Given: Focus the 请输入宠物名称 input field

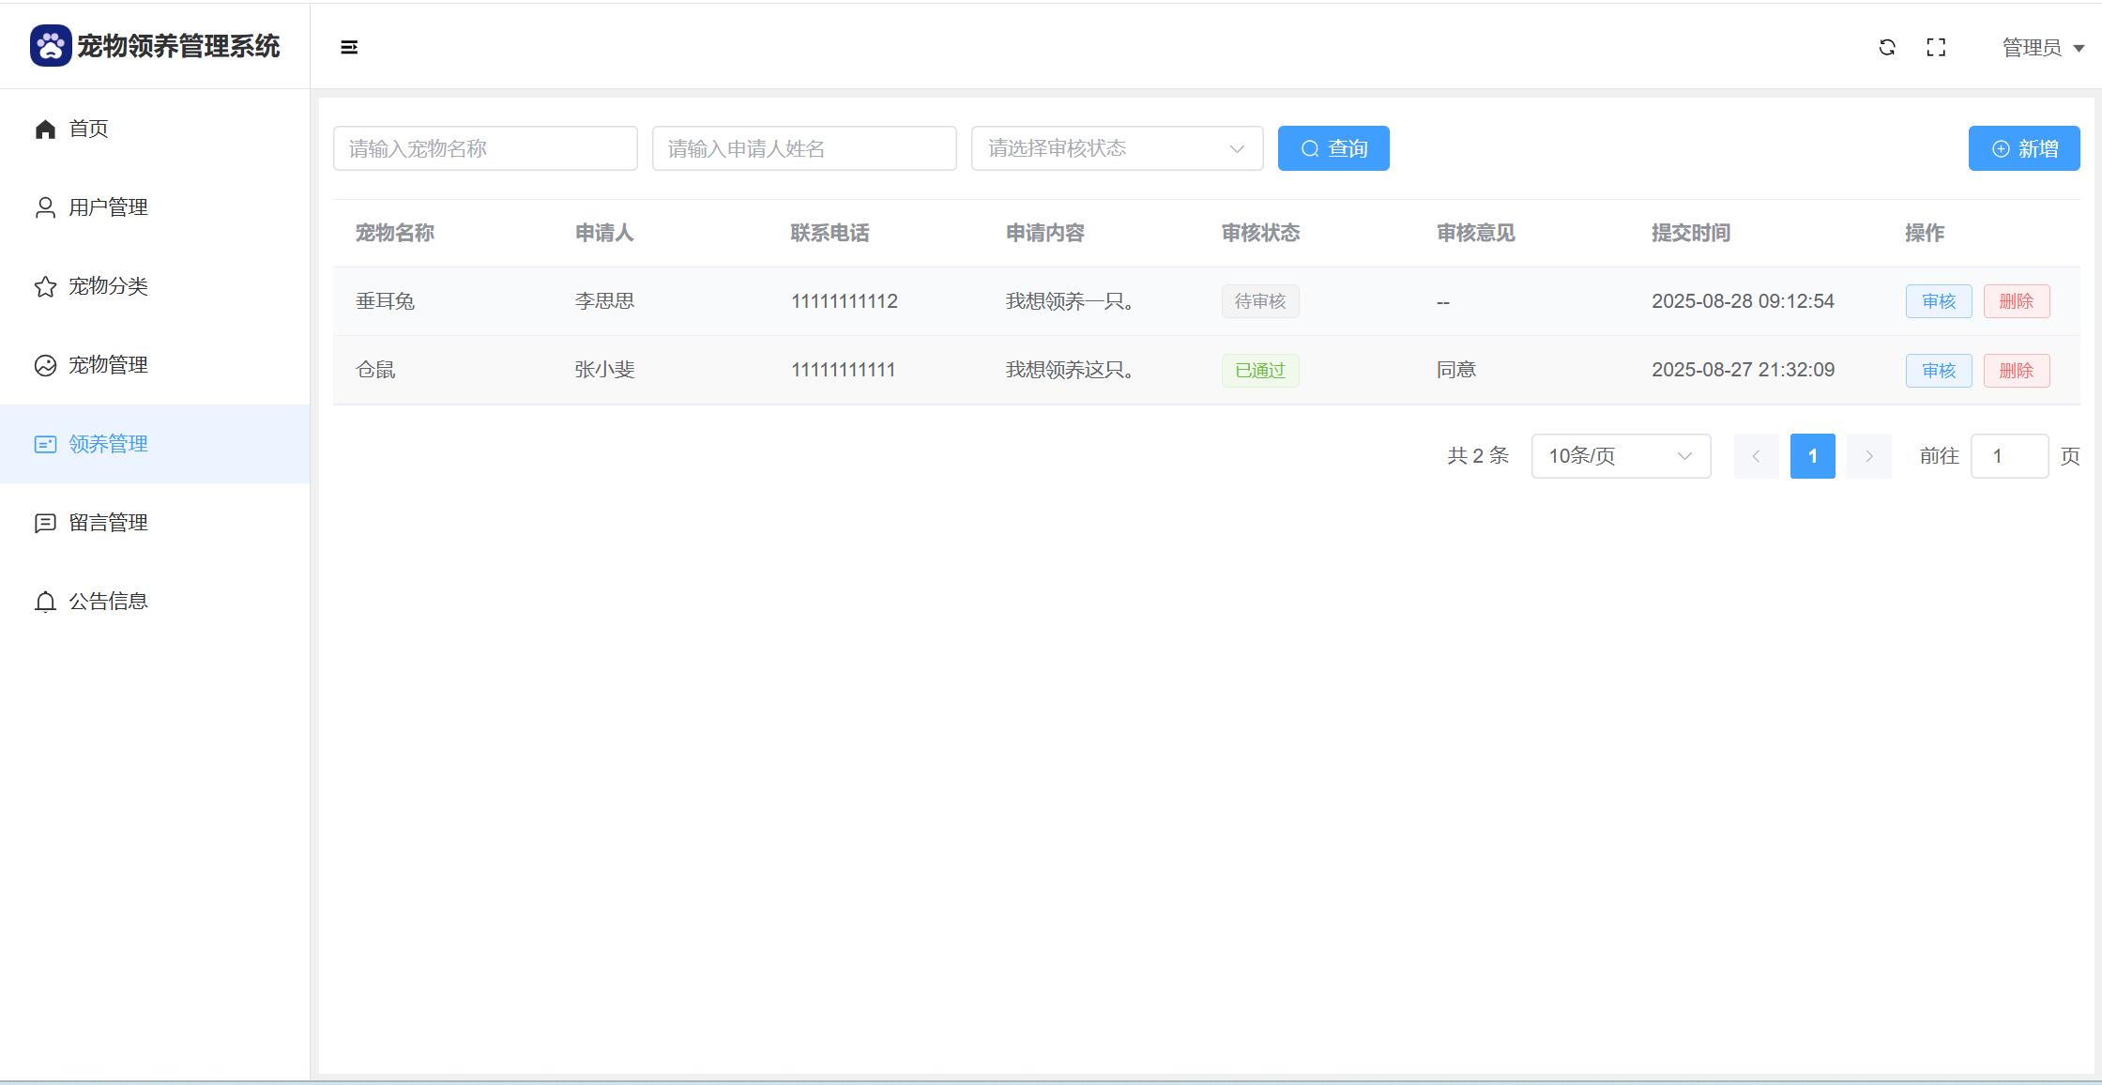Looking at the screenshot, I should pos(485,148).
